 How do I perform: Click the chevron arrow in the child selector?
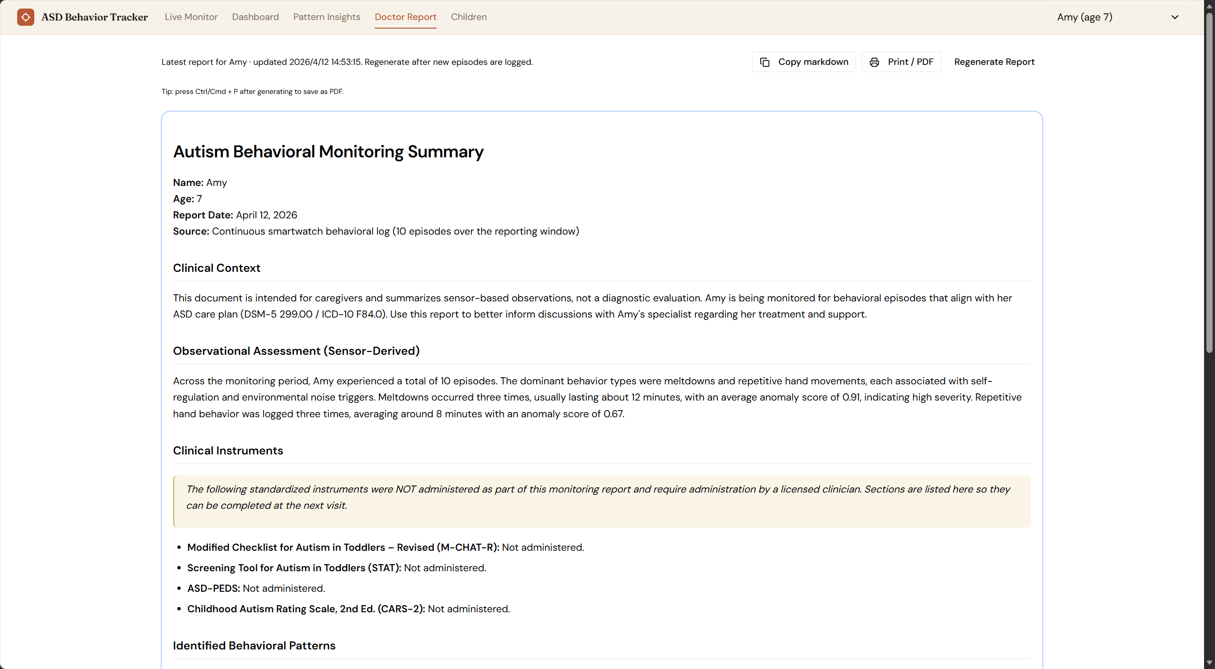pyautogui.click(x=1174, y=17)
